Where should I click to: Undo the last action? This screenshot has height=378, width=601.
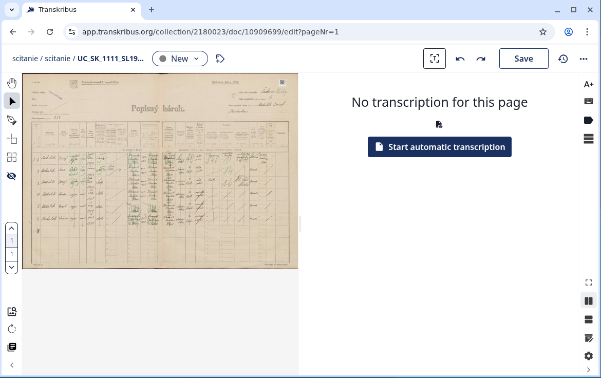point(460,59)
